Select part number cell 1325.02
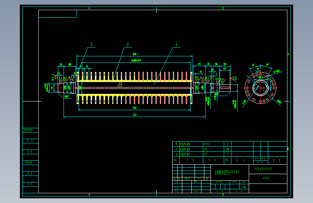This screenshot has height=203, width=313. 191,149
